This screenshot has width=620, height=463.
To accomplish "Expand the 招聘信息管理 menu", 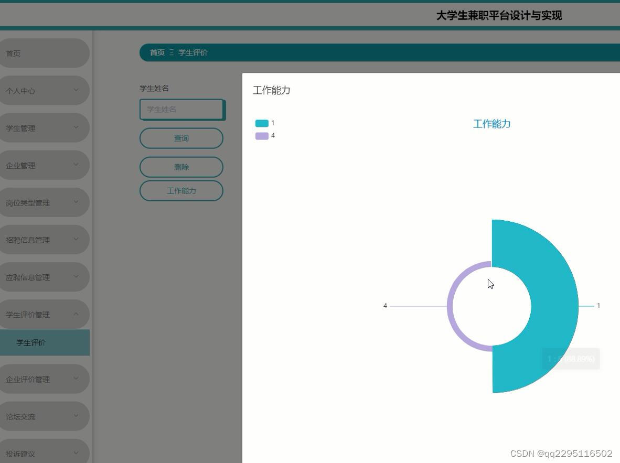I will 45,240.
